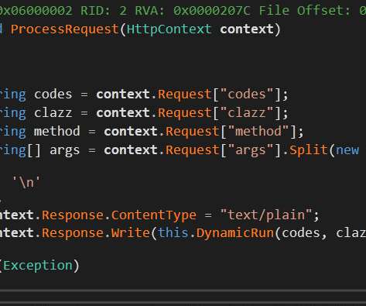Viewport: 366px width, 306px height.
Task: Click the token value 0x06000002 in the comment
Action: (36, 10)
